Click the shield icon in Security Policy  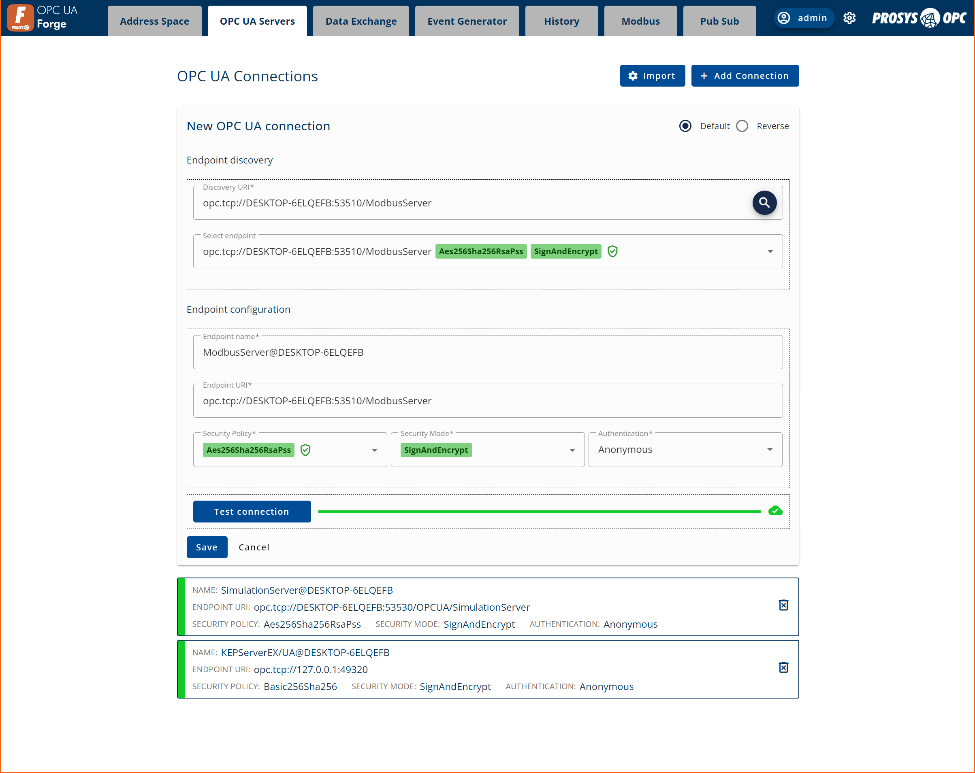coord(306,450)
